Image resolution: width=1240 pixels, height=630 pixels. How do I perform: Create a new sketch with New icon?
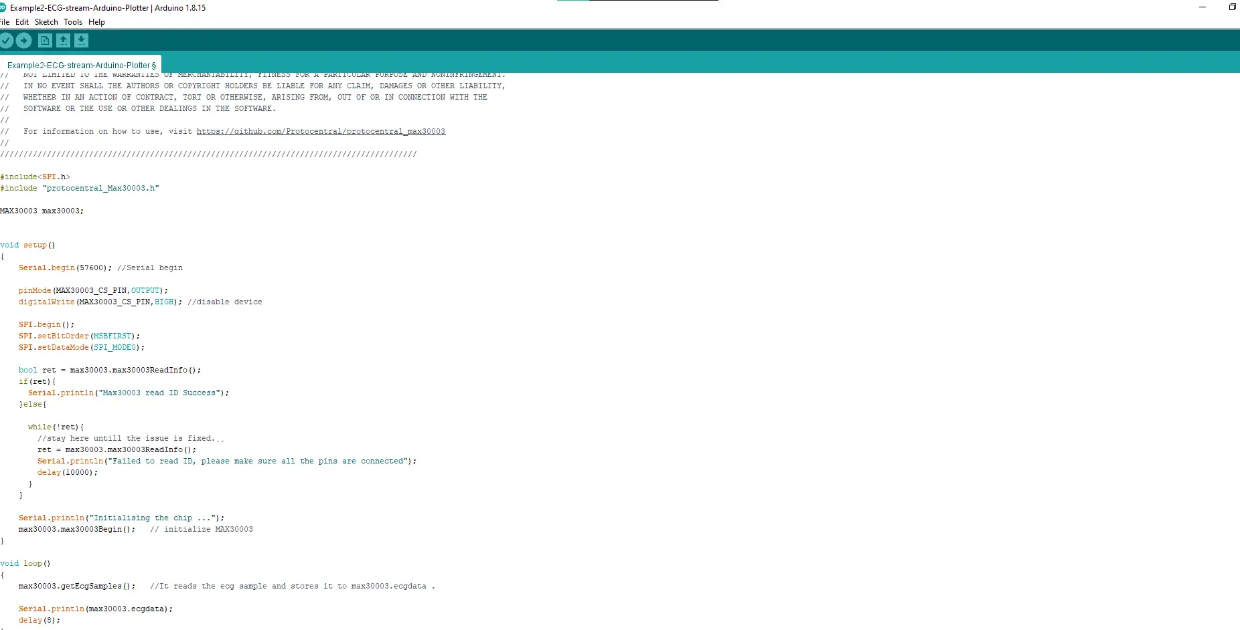coord(45,41)
